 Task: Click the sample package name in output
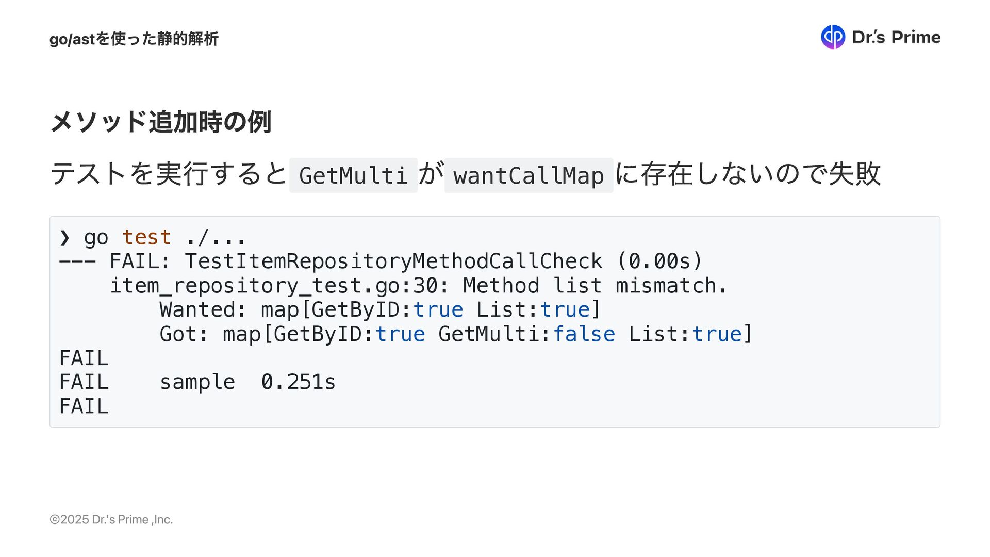[197, 382]
